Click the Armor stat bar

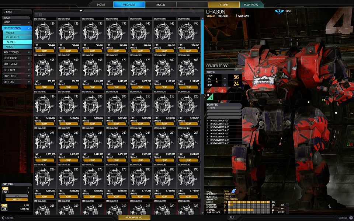pos(249,202)
